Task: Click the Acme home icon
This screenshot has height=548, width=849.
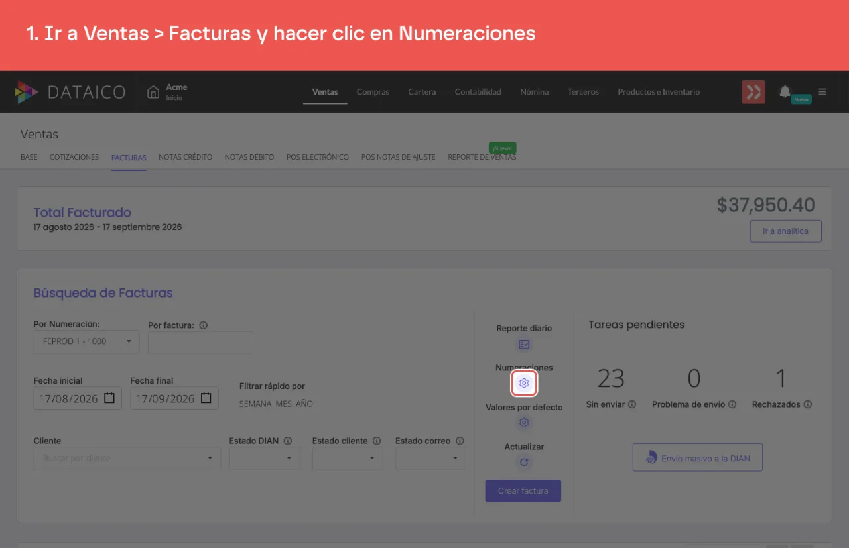Action: click(153, 92)
